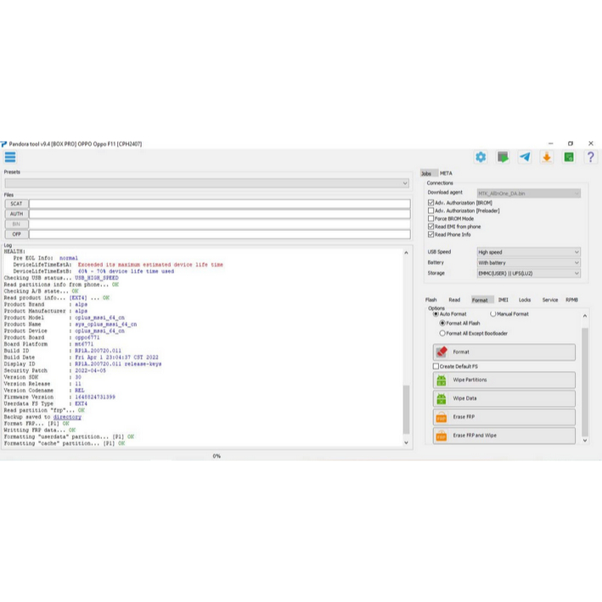Viewport: 602px width, 602px height.
Task: Switch to the Jobs tab
Action: tap(427, 173)
